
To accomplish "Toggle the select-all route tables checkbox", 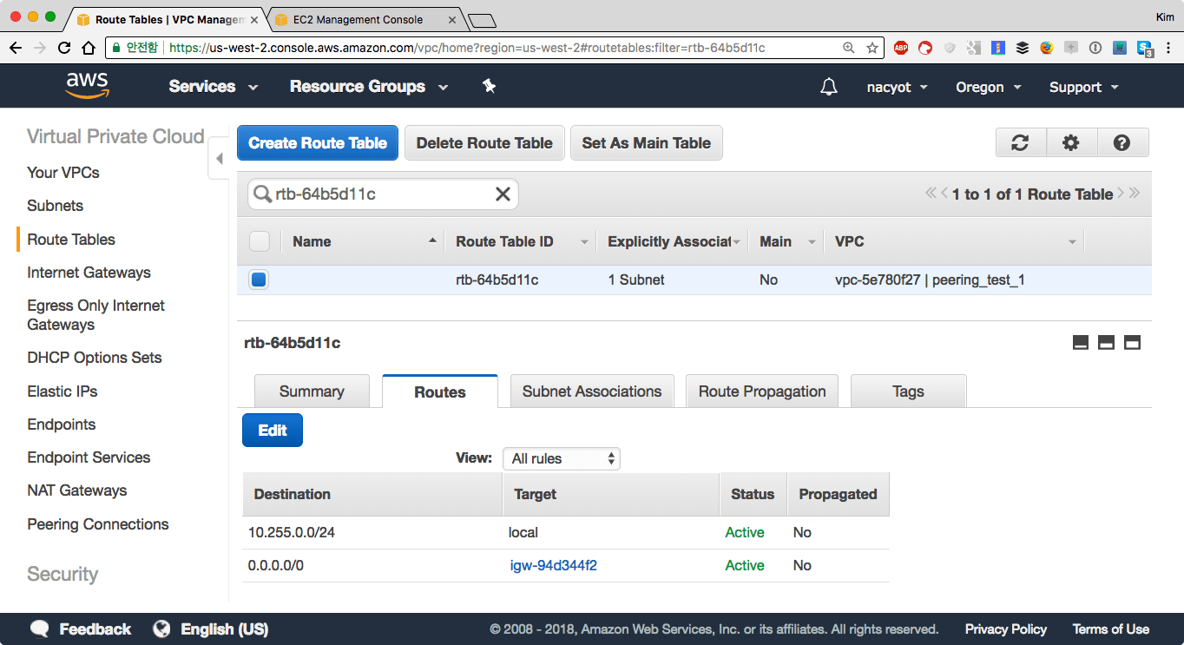I will click(x=260, y=241).
